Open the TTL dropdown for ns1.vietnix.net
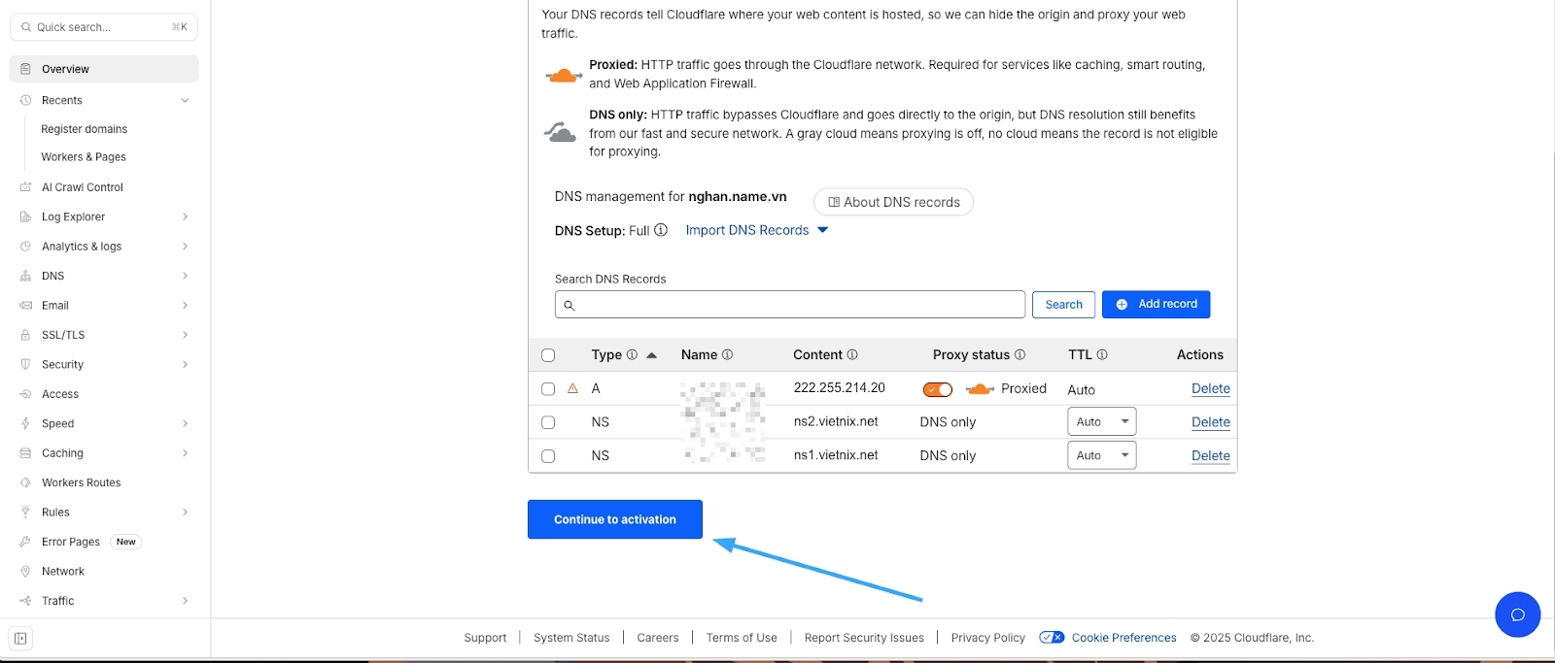This screenshot has width=1555, height=663. 1101,455
